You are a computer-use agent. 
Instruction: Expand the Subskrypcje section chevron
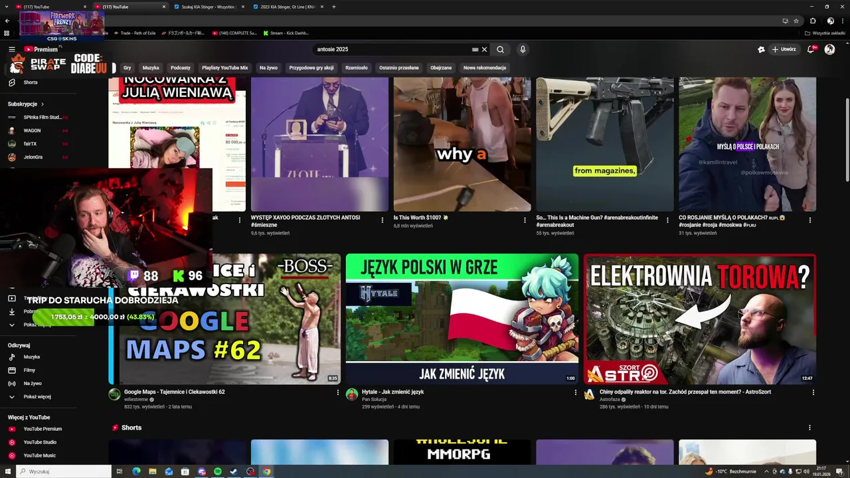[x=42, y=104]
